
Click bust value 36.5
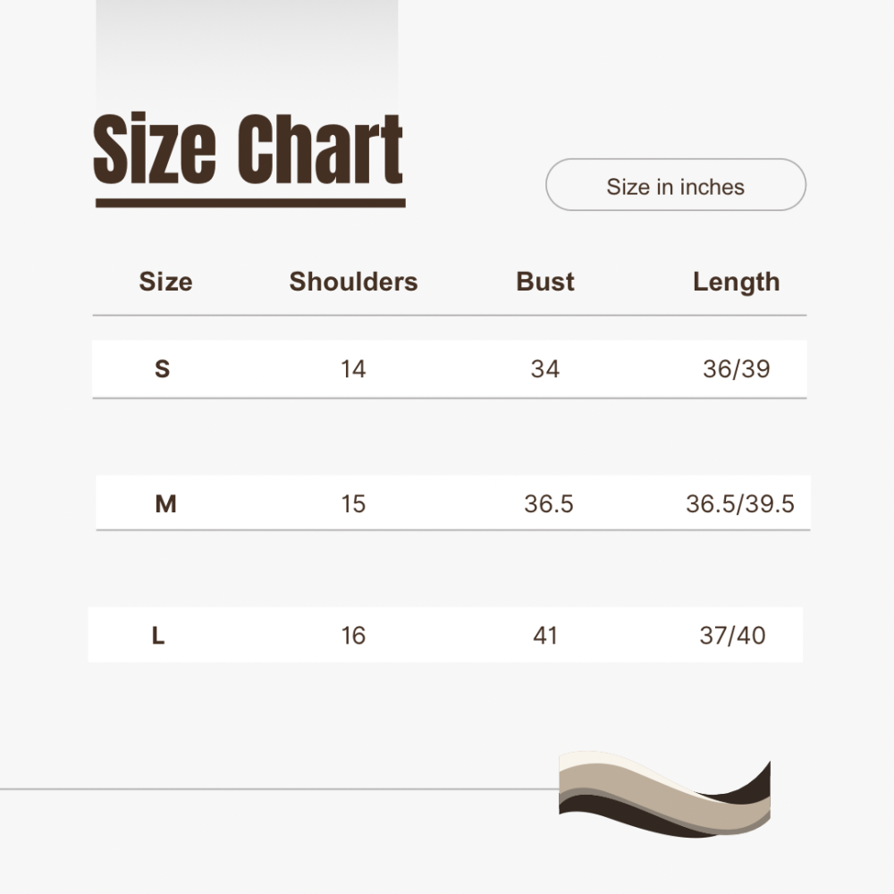(x=549, y=504)
